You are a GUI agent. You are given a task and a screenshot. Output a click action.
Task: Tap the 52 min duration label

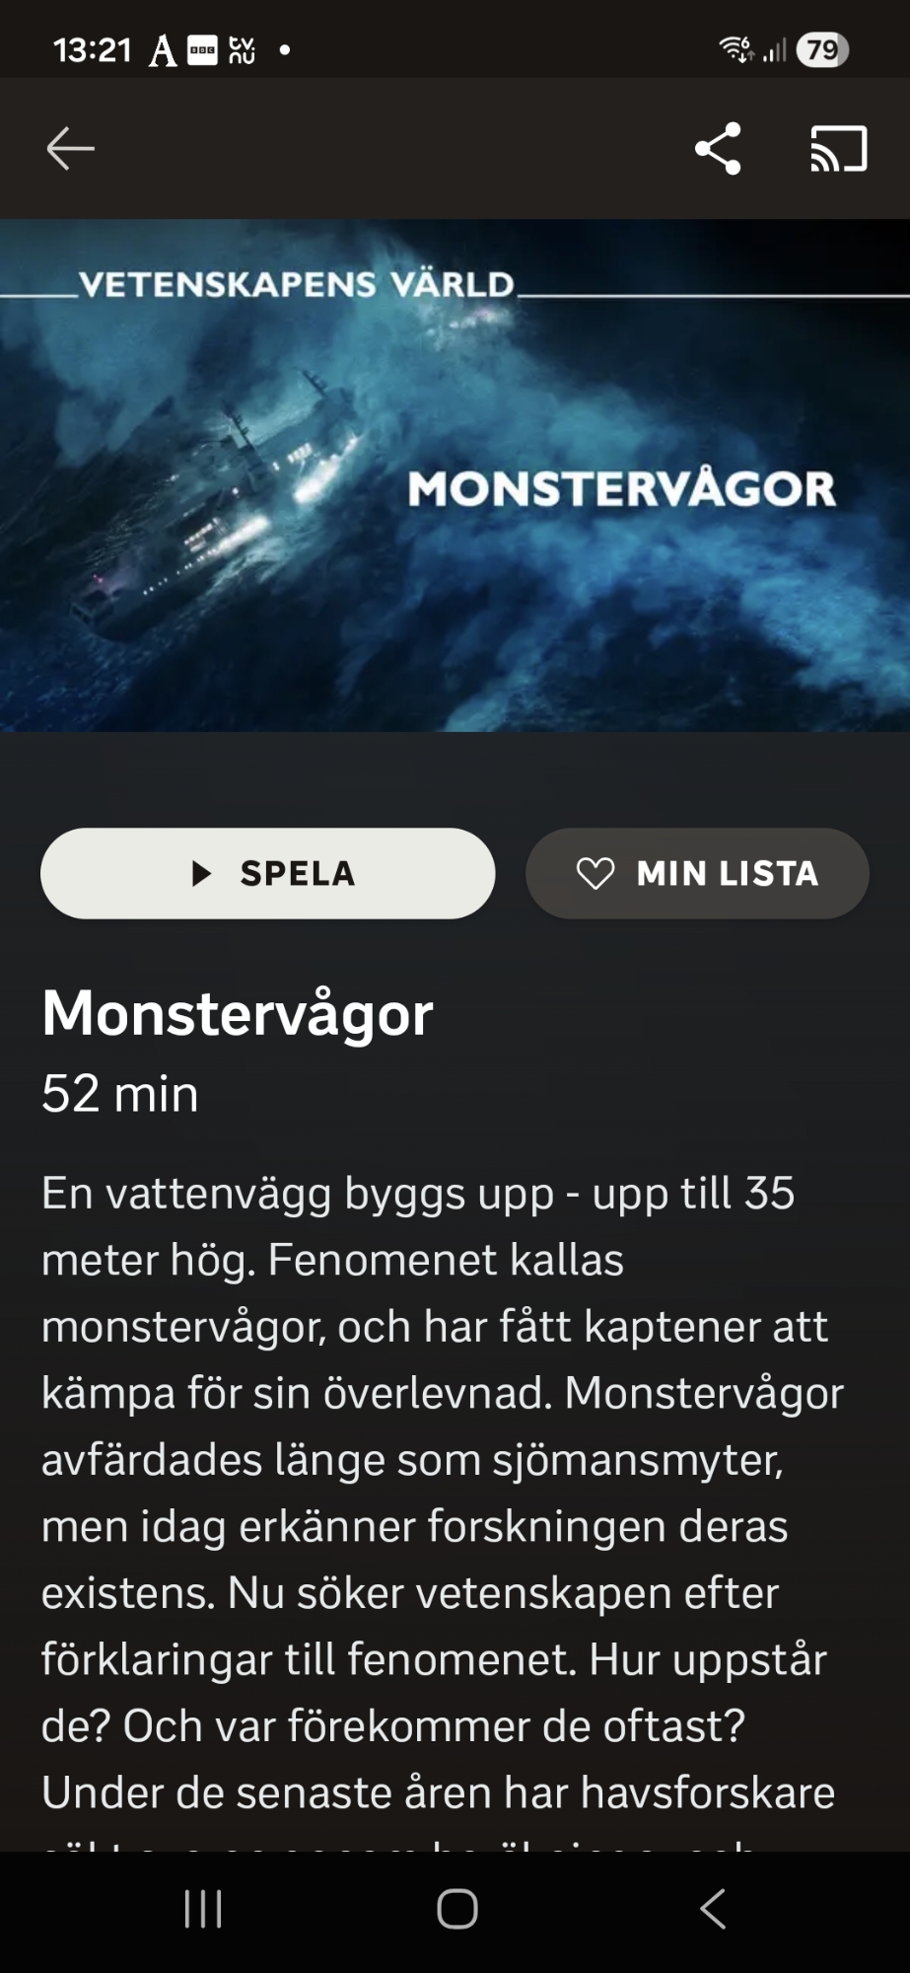tap(120, 1094)
